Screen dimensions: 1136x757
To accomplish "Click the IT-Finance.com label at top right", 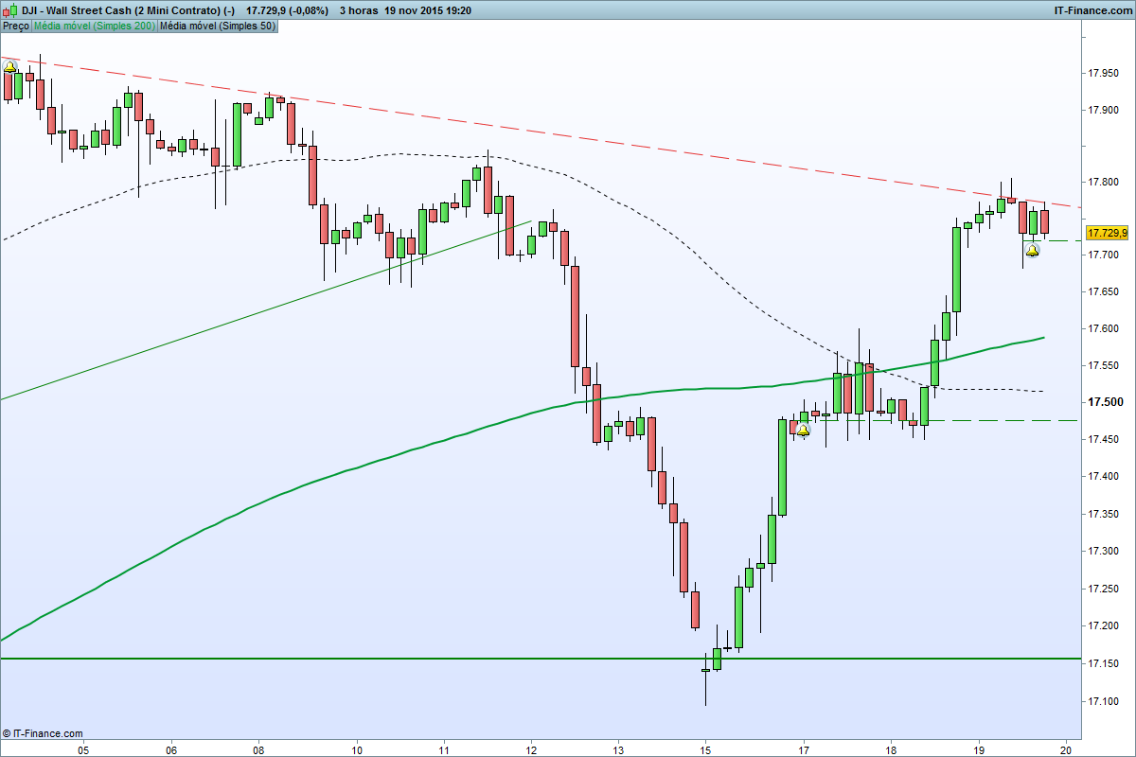I will pos(1093,10).
